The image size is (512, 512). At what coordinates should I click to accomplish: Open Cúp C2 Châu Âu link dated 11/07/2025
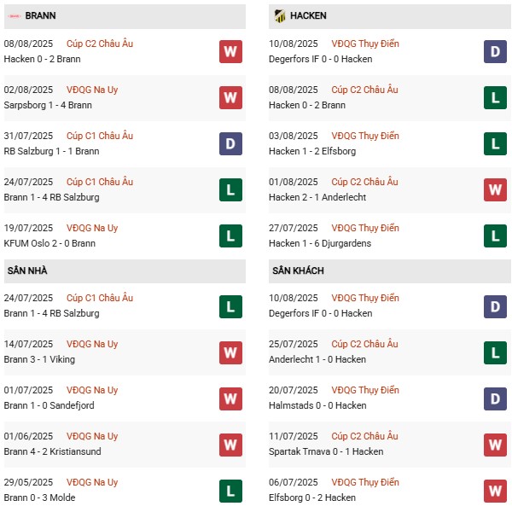pos(364,436)
